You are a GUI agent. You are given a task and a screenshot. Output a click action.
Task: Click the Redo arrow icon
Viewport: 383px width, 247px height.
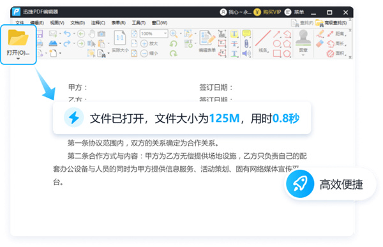(67, 44)
